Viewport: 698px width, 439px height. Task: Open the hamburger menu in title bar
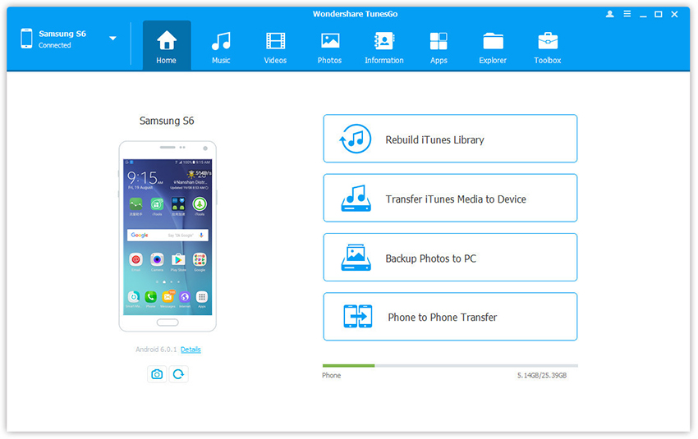pos(627,15)
